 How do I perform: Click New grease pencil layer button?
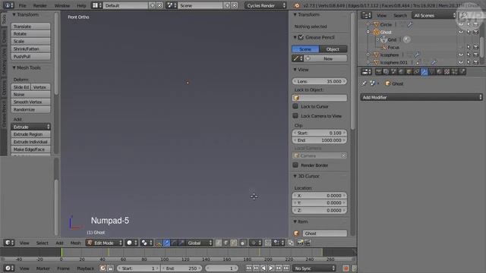326,58
